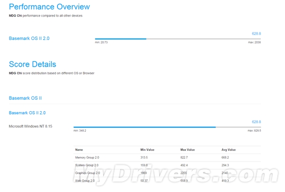Click the overview performance bar with max 2038
The width and height of the screenshot is (285, 192).
tap(178, 39)
